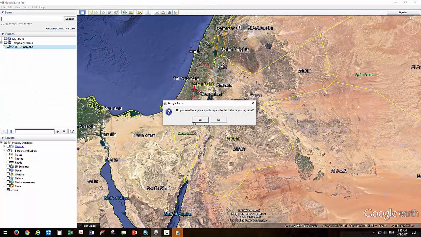
Task: Click the Search button
Action: point(70,19)
